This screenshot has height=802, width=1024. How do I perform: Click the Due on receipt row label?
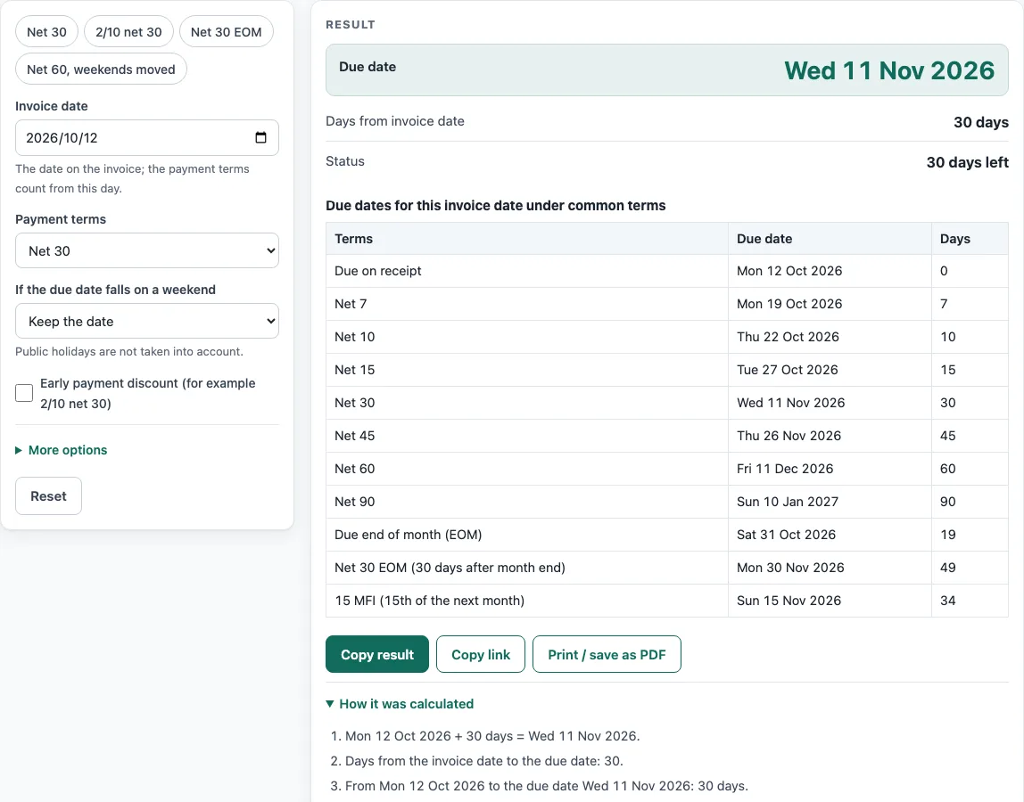coord(378,271)
